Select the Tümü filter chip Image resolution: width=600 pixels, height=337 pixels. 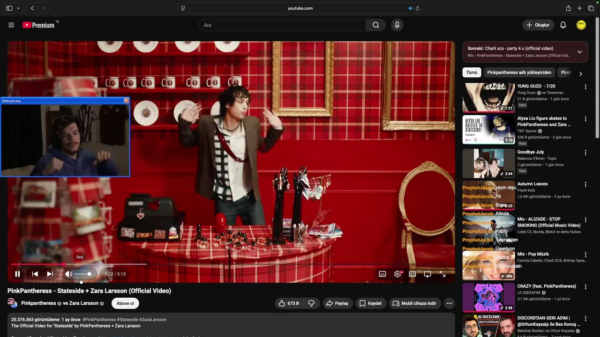coord(472,73)
